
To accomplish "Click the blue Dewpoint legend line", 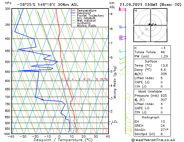I will click(74, 13).
